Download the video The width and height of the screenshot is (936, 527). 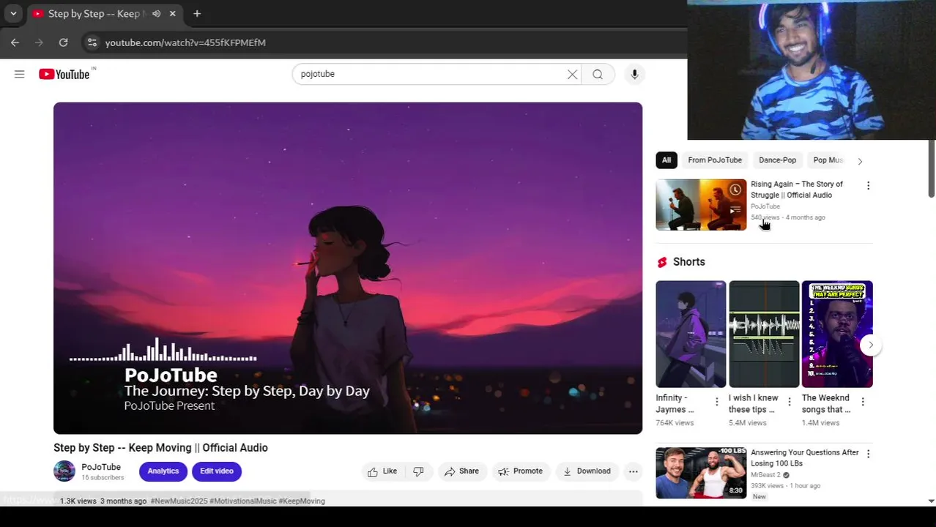click(x=587, y=471)
